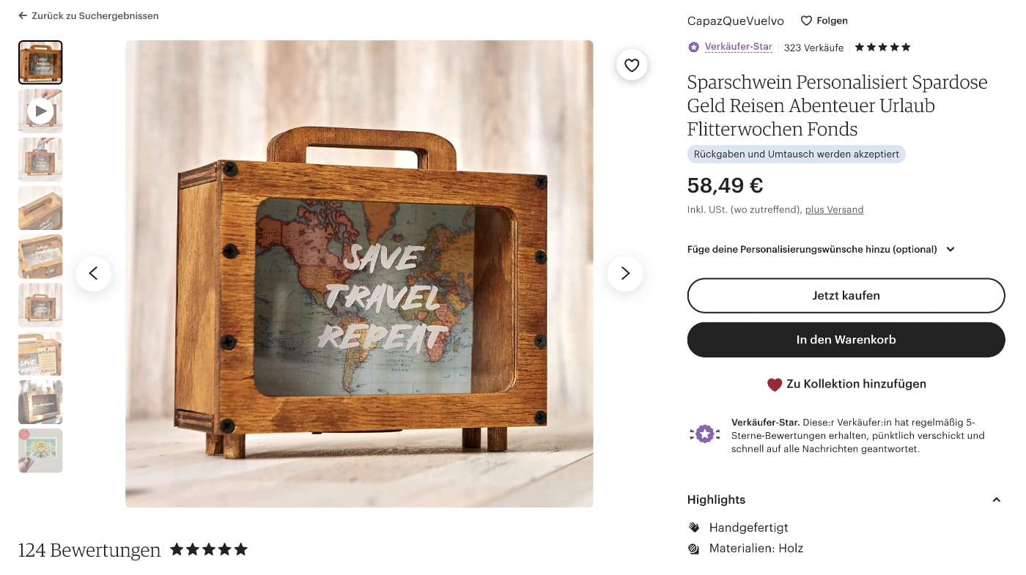Open the plus Versand shipping link
Viewport: 1026px width, 575px height.
click(x=834, y=209)
